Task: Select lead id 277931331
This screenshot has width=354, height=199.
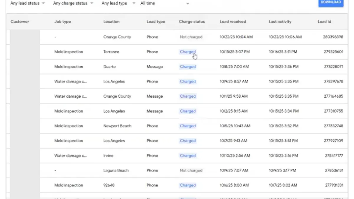Action: pyautogui.click(x=334, y=185)
